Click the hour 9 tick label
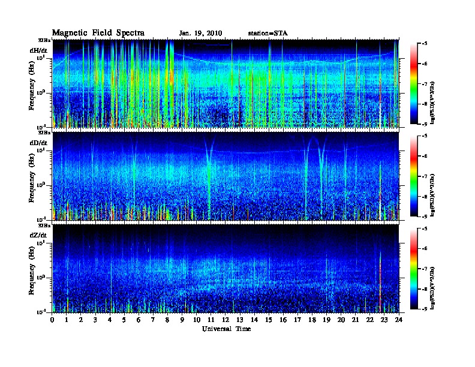This screenshot has height=367, width=475. 182,320
